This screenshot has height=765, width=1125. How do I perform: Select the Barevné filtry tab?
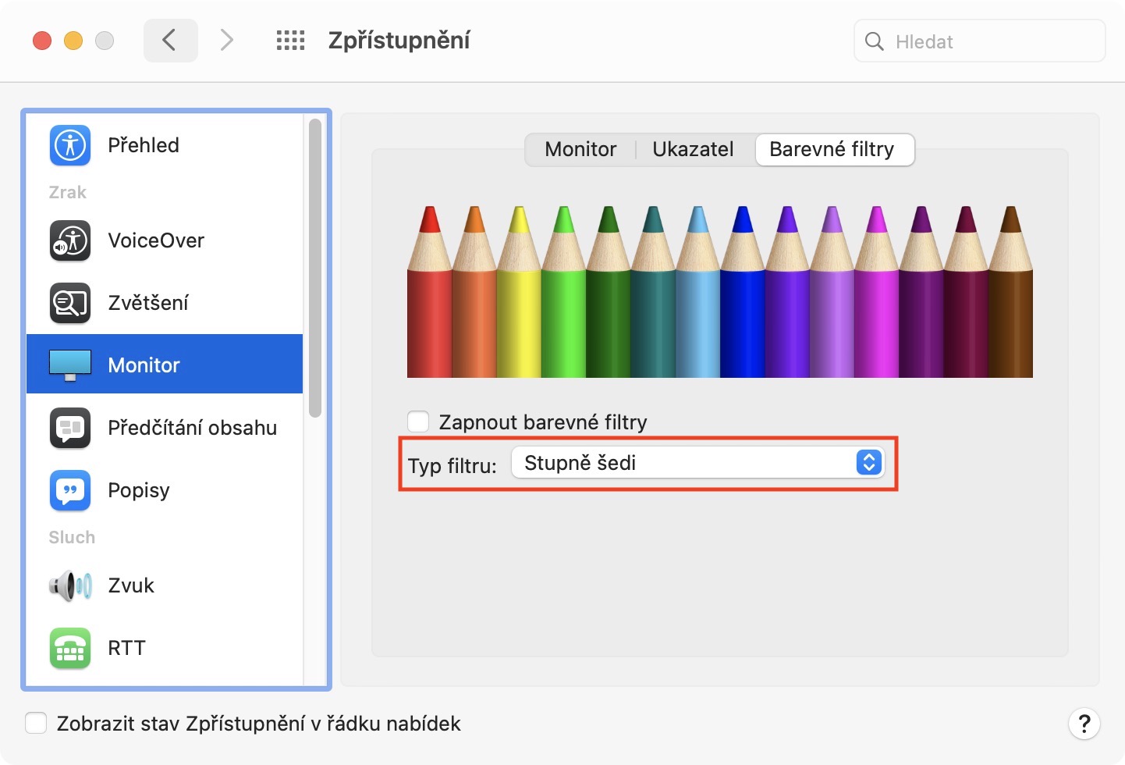pos(832,149)
